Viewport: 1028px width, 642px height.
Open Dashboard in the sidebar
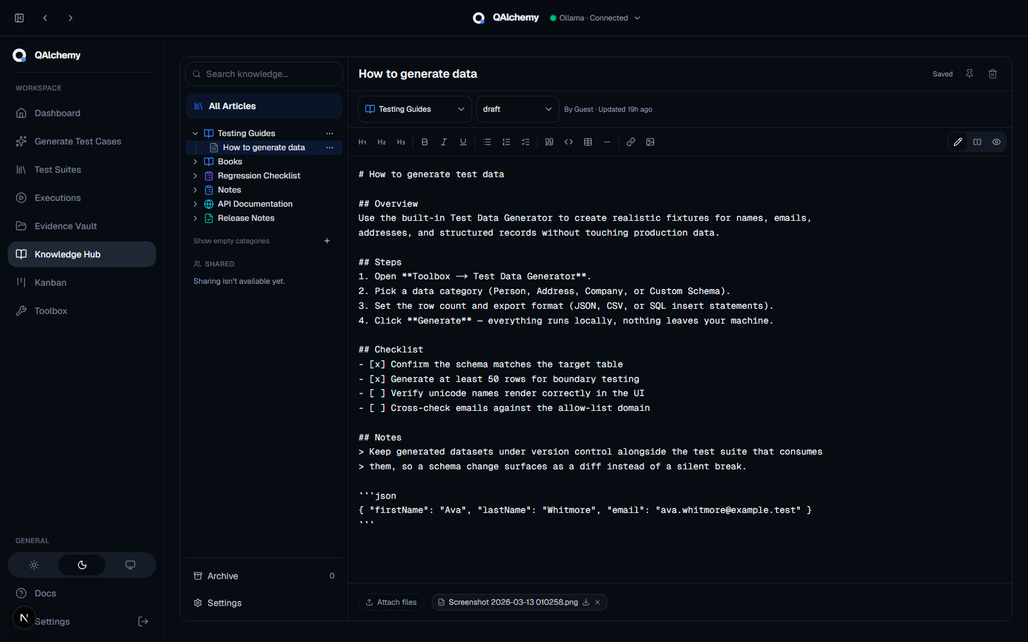(81, 113)
